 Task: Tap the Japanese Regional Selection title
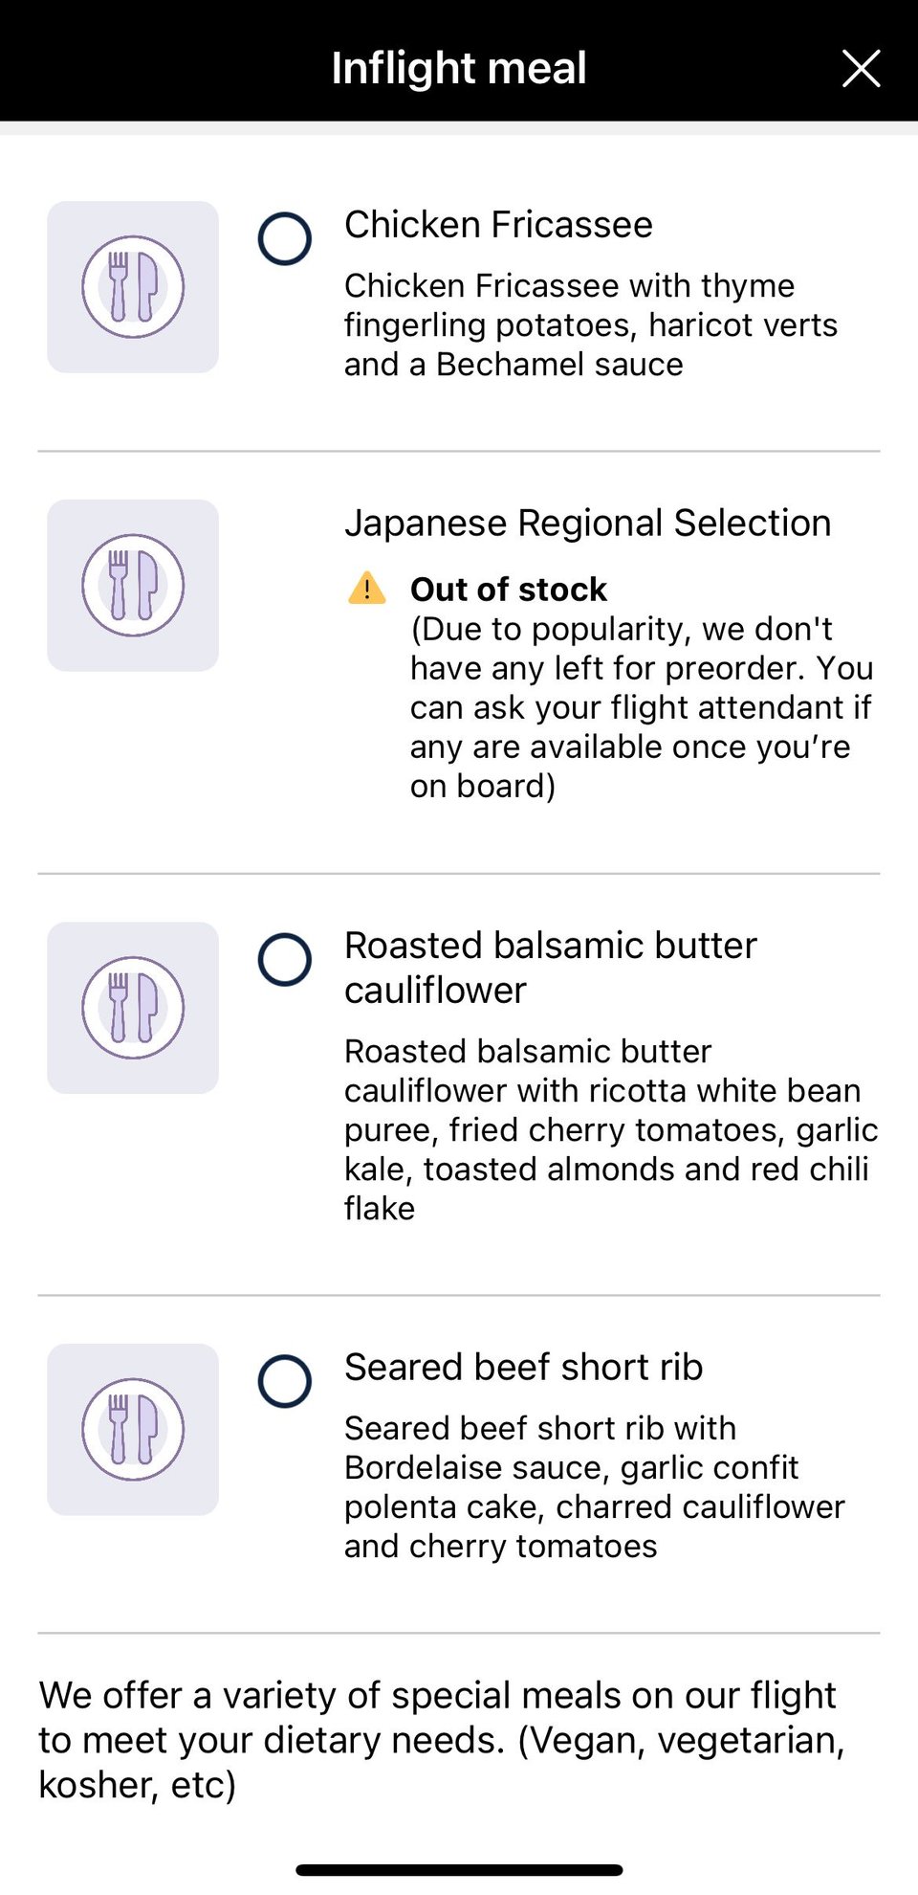point(587,524)
